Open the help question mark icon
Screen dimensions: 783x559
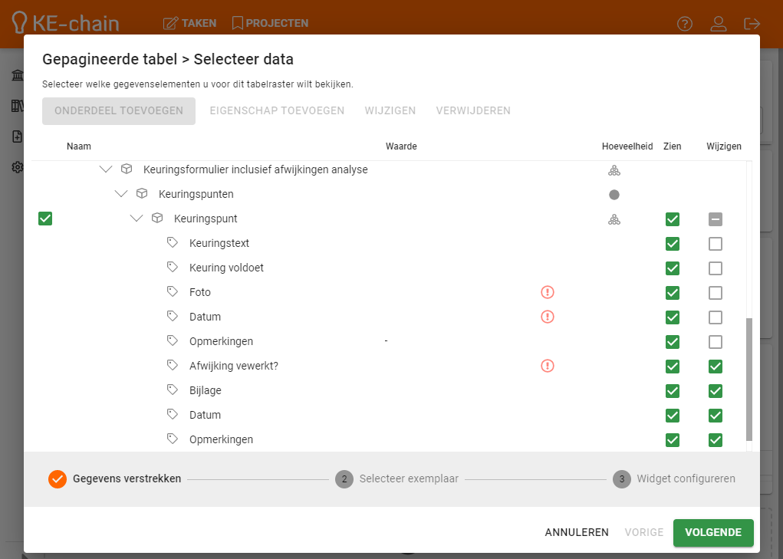click(x=684, y=24)
